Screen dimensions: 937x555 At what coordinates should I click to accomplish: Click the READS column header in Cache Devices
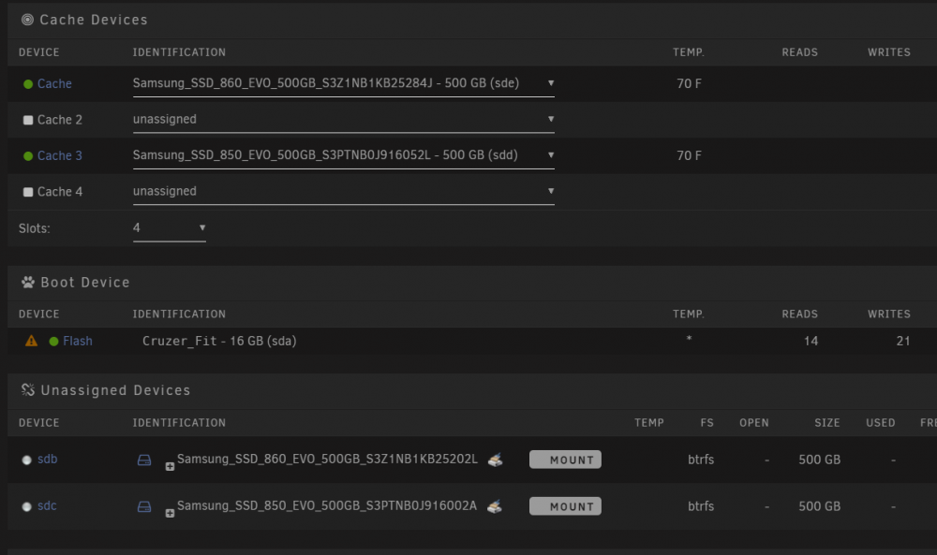point(799,52)
